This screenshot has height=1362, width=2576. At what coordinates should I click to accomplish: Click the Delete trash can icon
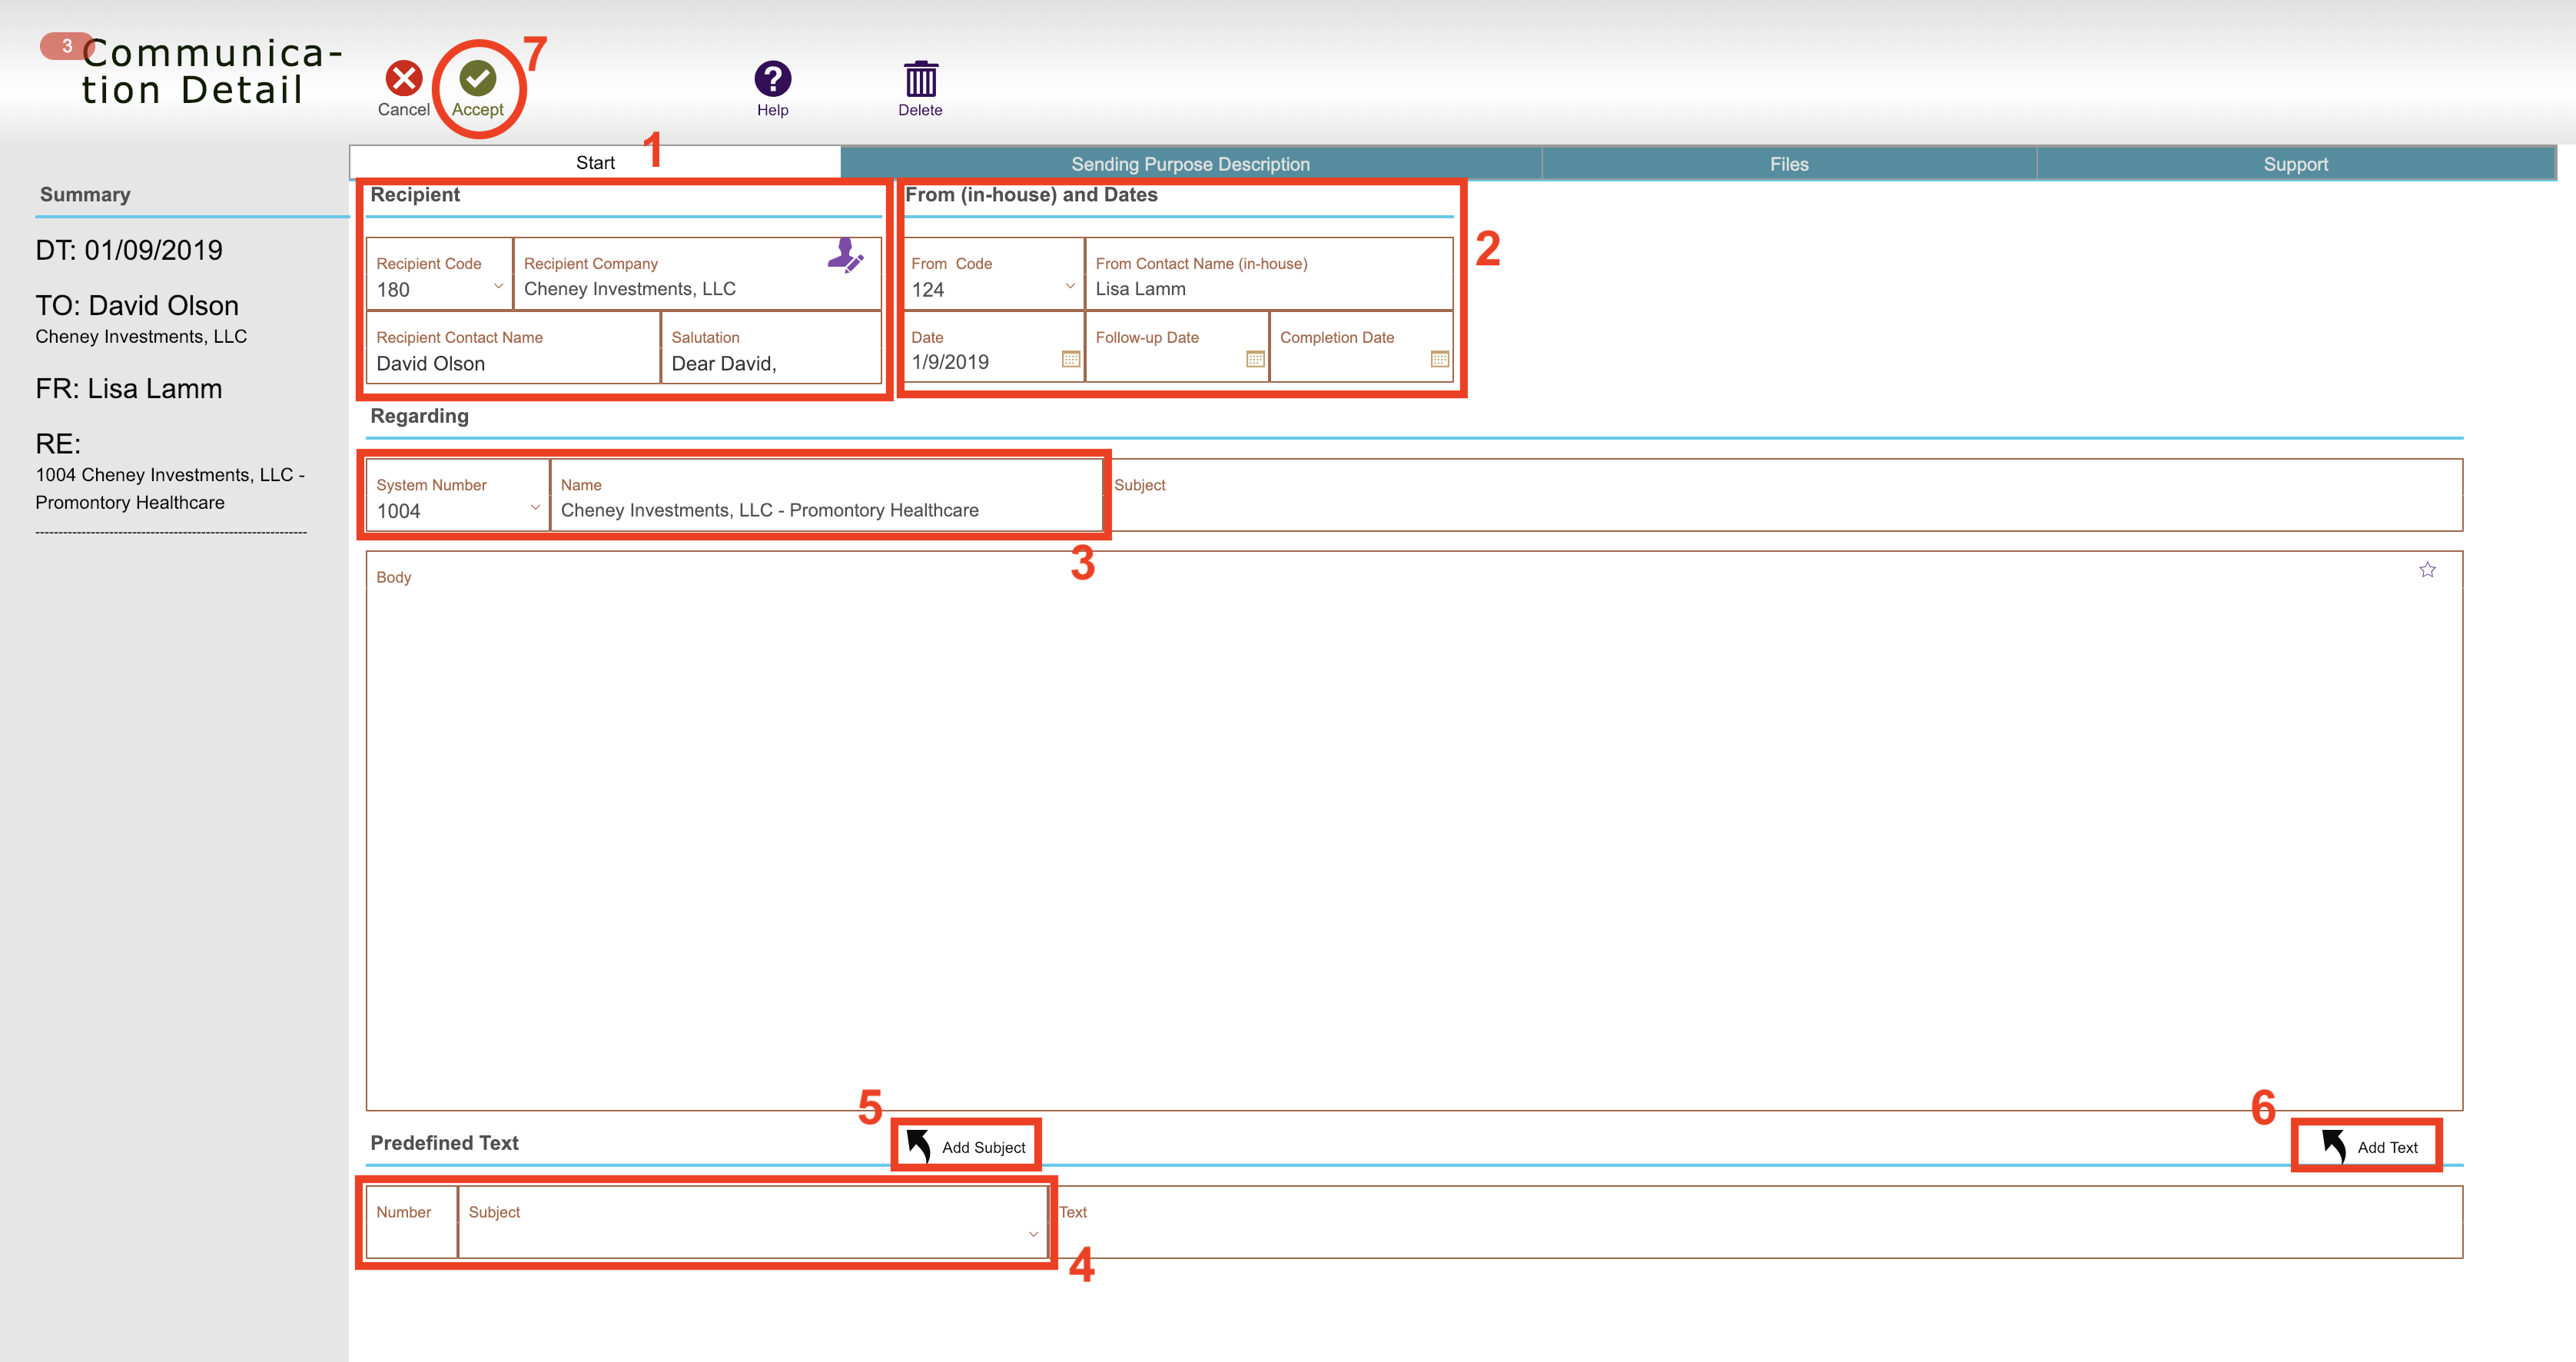[x=920, y=79]
